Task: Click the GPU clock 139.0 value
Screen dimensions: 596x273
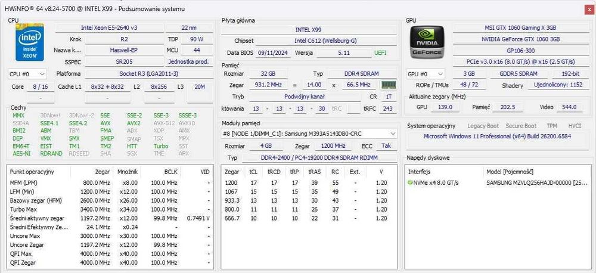Action: coord(445,107)
